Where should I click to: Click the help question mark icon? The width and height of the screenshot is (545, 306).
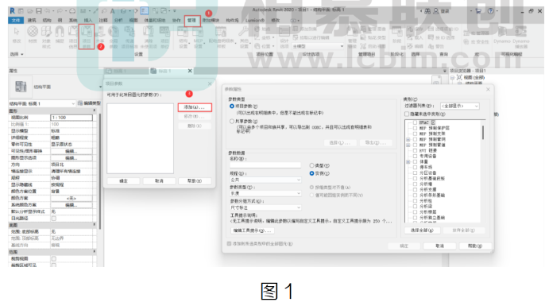[490, 11]
